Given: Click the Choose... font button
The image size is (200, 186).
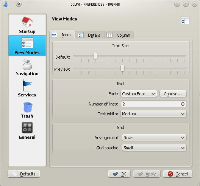Looking at the screenshot, I should [173, 94].
